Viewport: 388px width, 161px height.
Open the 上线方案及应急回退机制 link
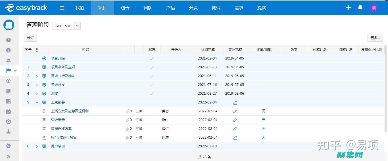tap(70, 111)
